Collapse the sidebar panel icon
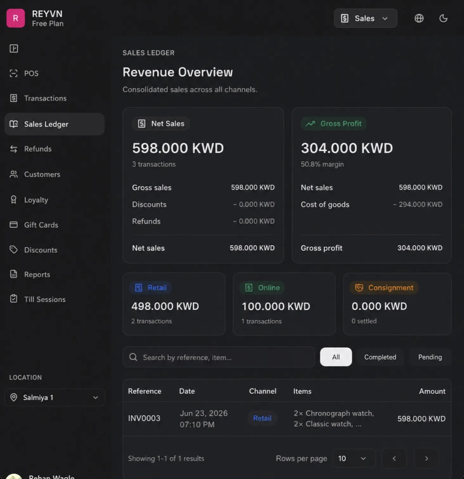 point(14,49)
